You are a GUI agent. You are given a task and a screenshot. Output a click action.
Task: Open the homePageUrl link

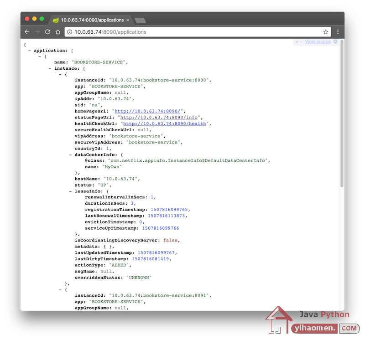(148, 111)
